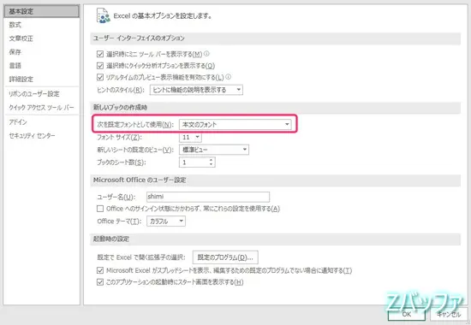
Task: Click the 既定のプログラム button
Action: click(225, 257)
